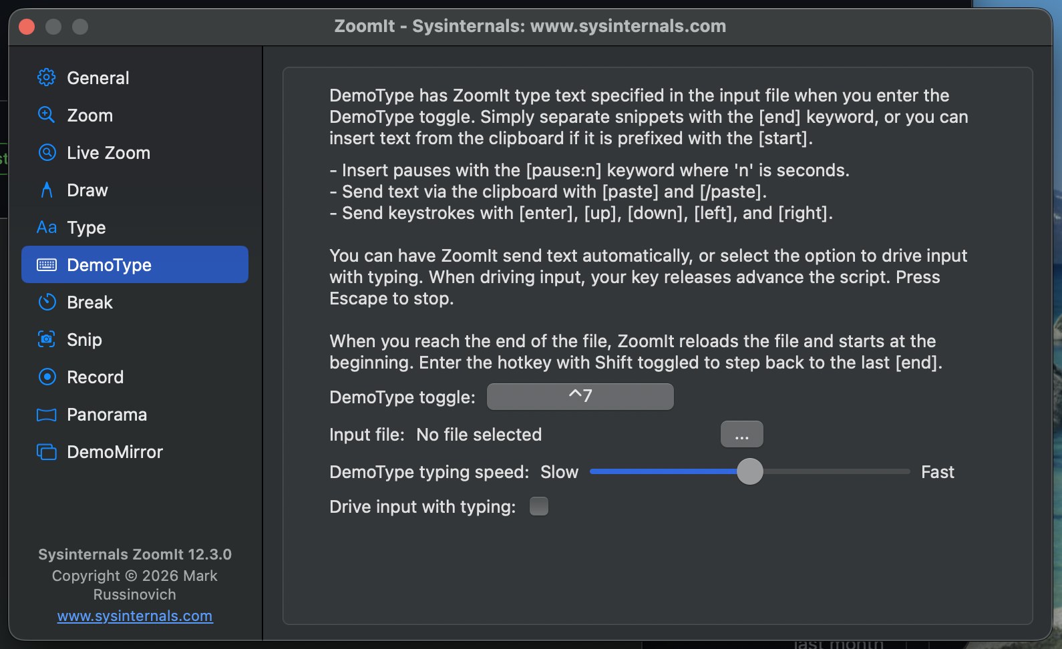The image size is (1062, 649).
Task: Click the DemoType typing speed slider knob
Action: tap(749, 471)
